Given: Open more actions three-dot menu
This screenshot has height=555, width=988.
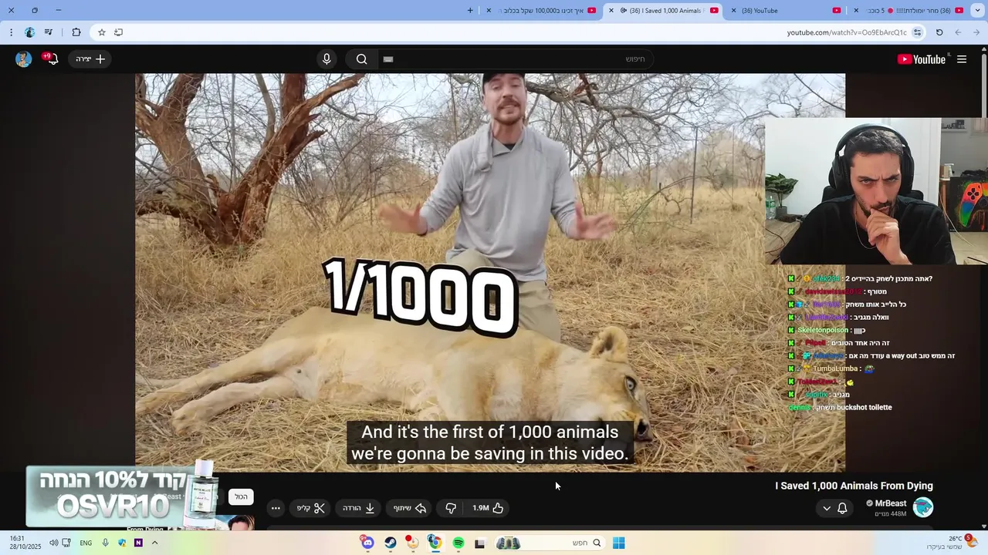Looking at the screenshot, I should pyautogui.click(x=276, y=508).
